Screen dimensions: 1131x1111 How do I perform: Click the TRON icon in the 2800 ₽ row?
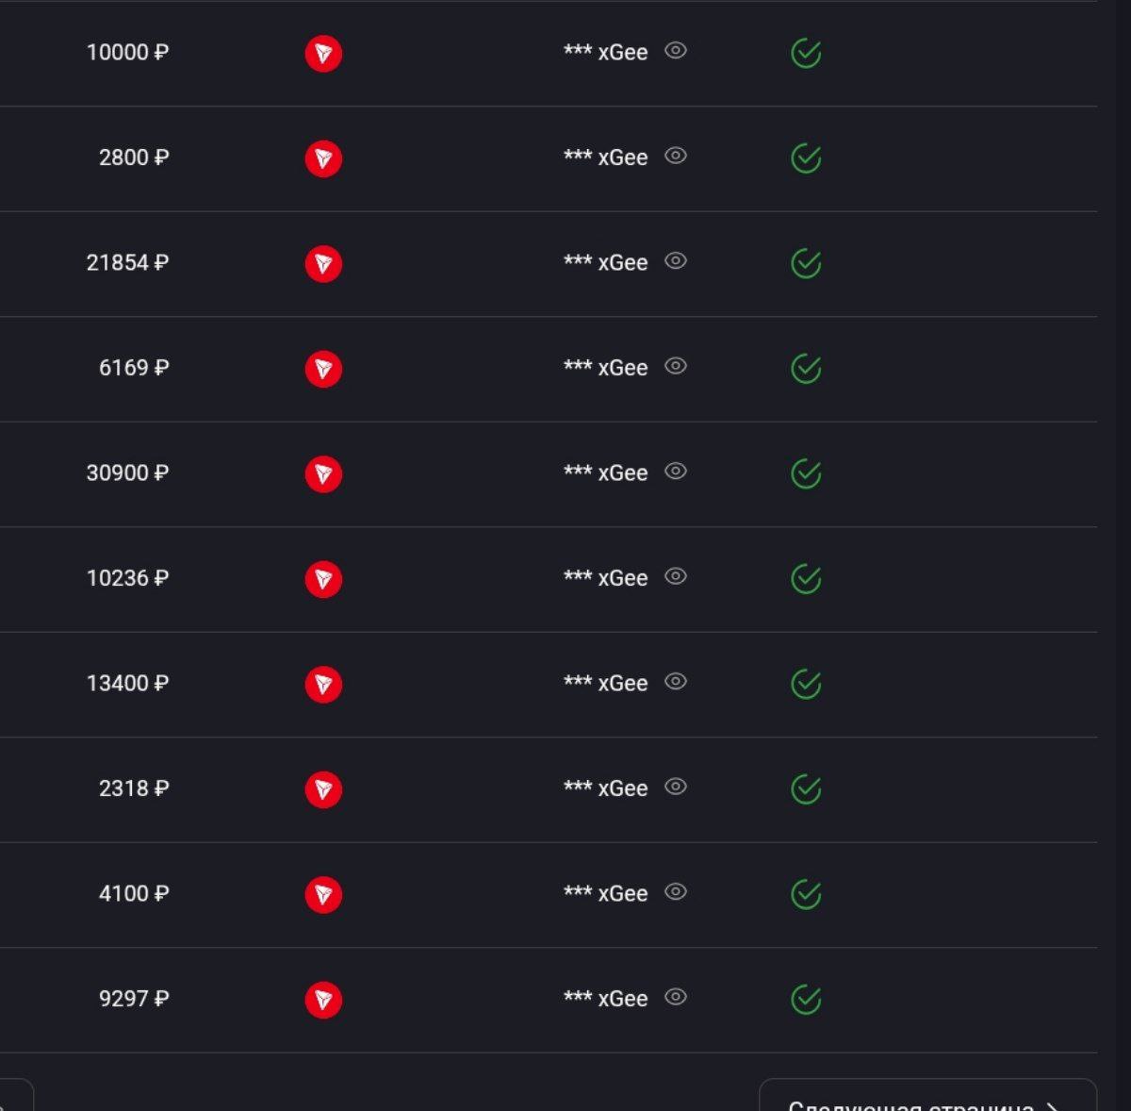pyautogui.click(x=323, y=158)
